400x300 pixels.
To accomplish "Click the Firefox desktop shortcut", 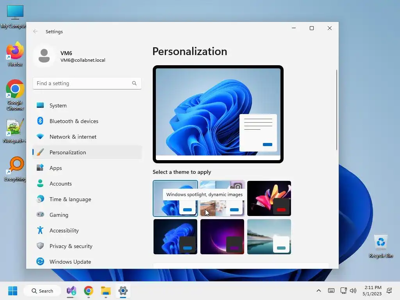I will click(x=15, y=54).
